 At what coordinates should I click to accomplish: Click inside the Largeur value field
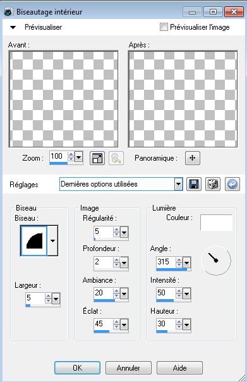click(35, 298)
